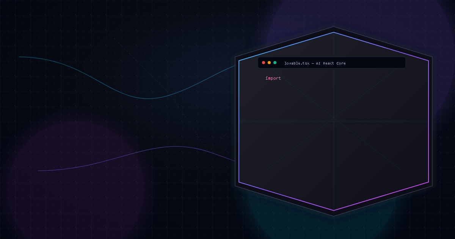Screen dimensions: 455x239
Task: Click the yellow minimize dot in code window
Action: (x=269, y=63)
